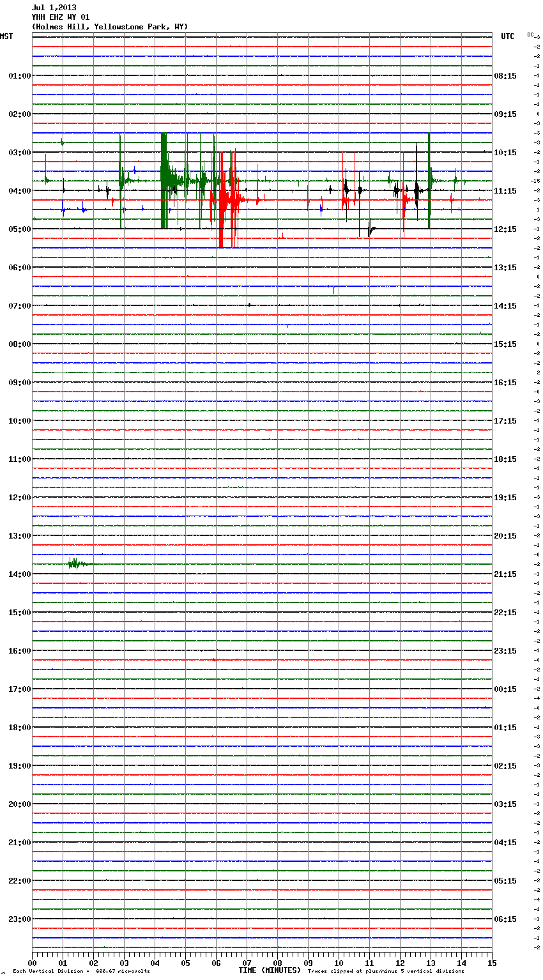Click the DC column header label
Viewport: 543px width, 980px height.
tap(531, 34)
